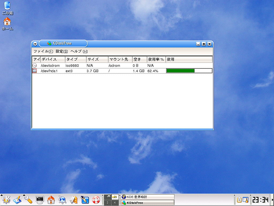Click the 23:34 digital panel clock
This screenshot has height=206, width=274.
pyautogui.click(x=260, y=200)
